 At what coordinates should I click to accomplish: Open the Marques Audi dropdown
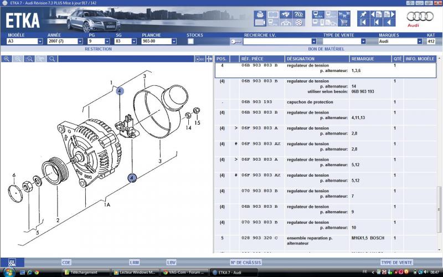(x=420, y=41)
